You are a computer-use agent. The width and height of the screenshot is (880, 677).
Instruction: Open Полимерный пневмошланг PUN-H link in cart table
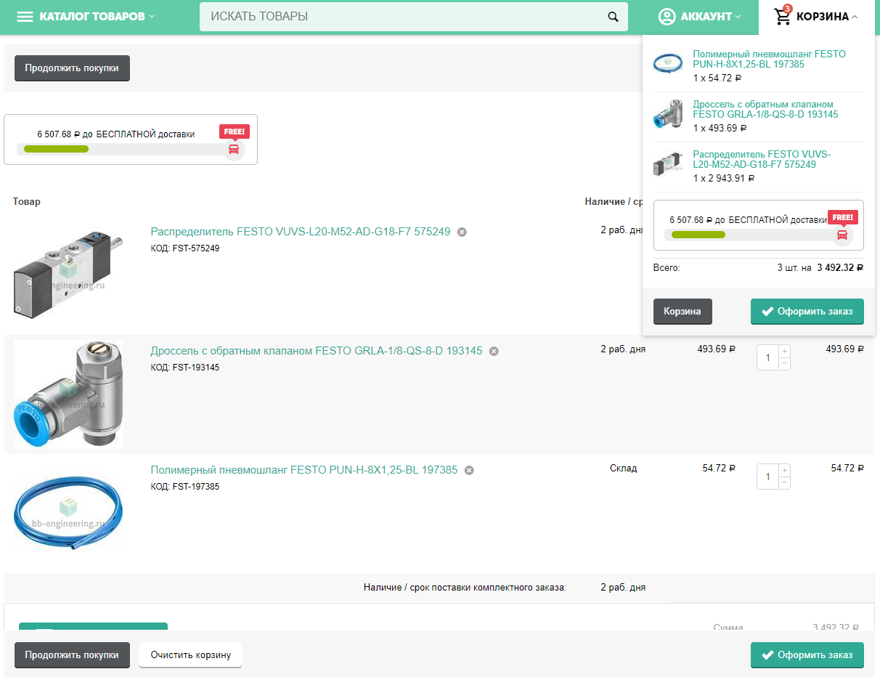pos(304,470)
